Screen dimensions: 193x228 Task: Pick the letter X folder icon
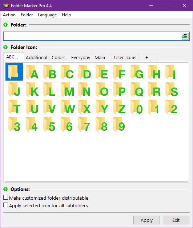click(x=84, y=107)
